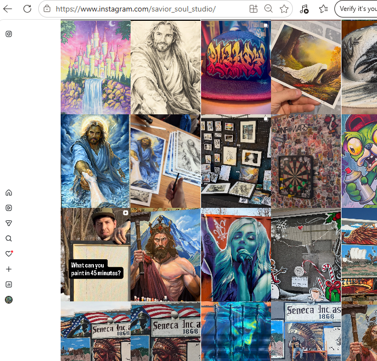Click the zoom out magnifier icon
377x361 pixels.
(268, 9)
